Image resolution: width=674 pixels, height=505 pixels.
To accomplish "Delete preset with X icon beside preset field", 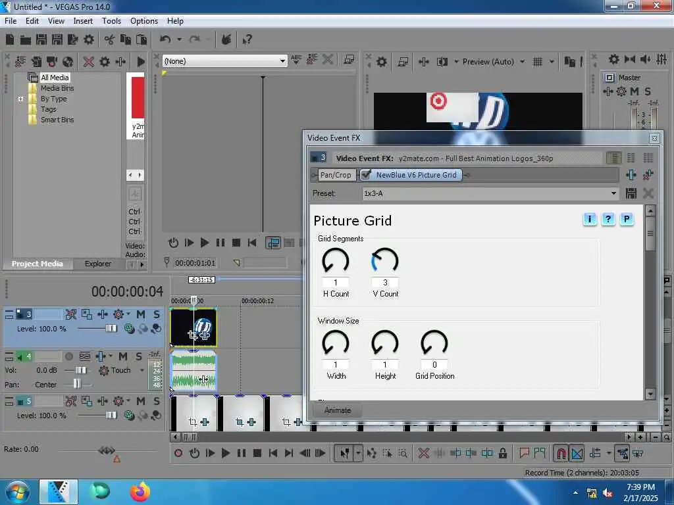I will pyautogui.click(x=648, y=193).
